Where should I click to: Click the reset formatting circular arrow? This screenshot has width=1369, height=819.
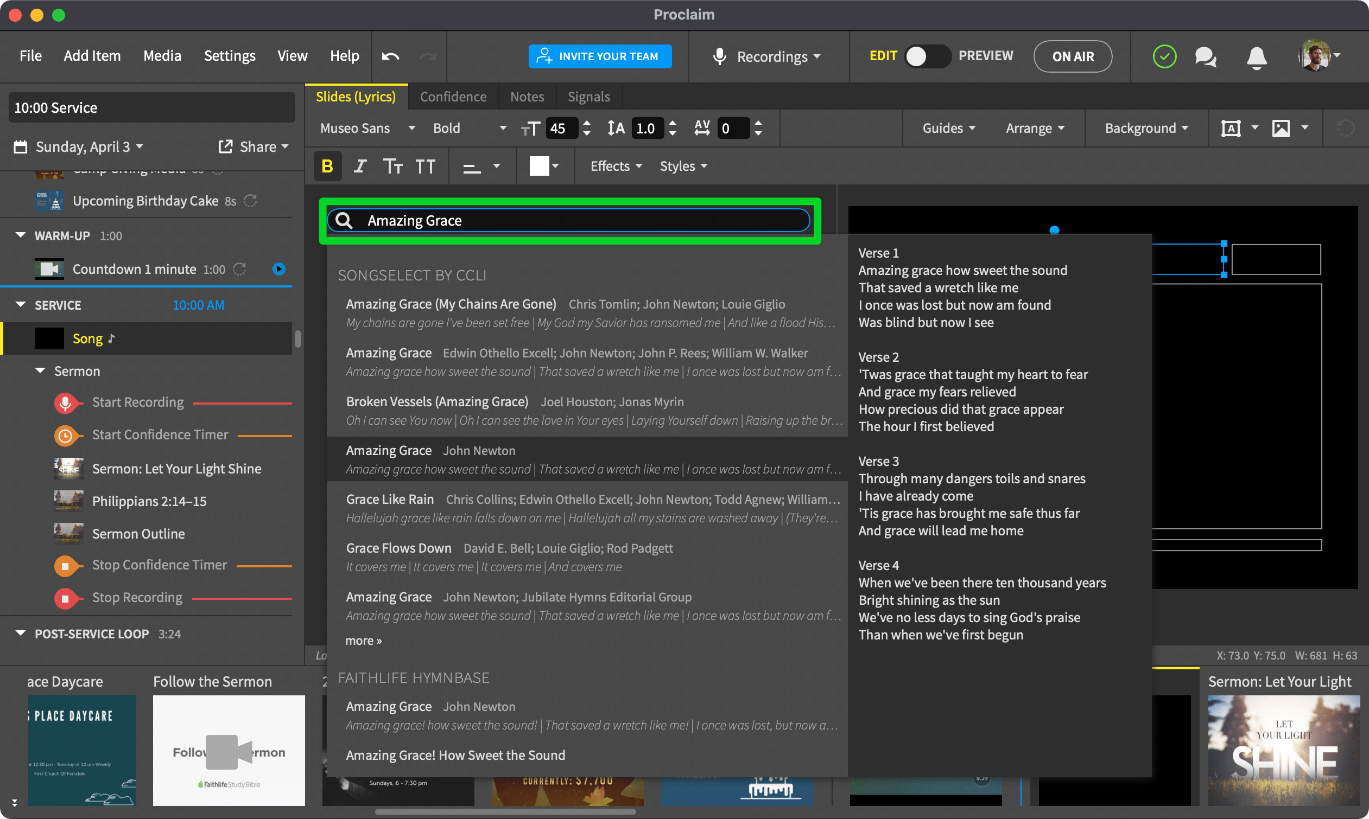tap(1346, 129)
